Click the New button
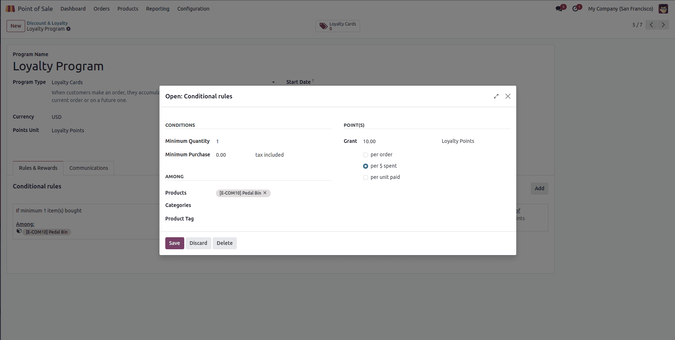 point(16,26)
